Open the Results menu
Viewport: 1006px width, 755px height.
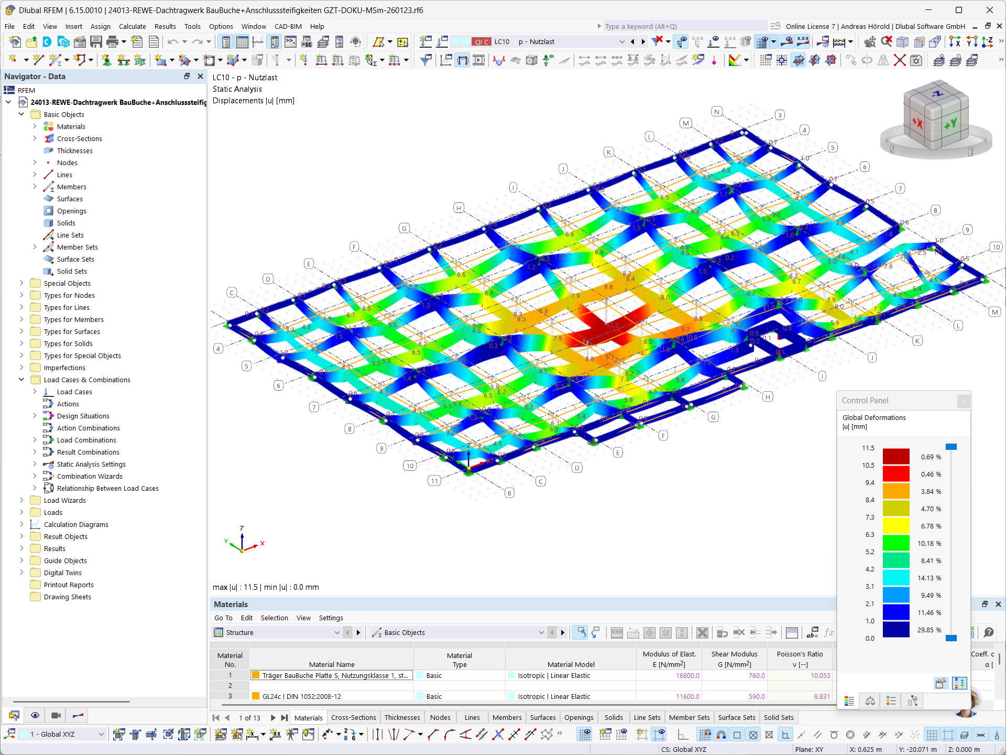(165, 26)
